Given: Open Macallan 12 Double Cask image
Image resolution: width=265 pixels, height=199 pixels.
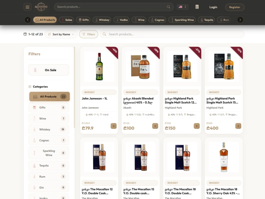Looking at the screenshot, I should [x=99, y=157].
